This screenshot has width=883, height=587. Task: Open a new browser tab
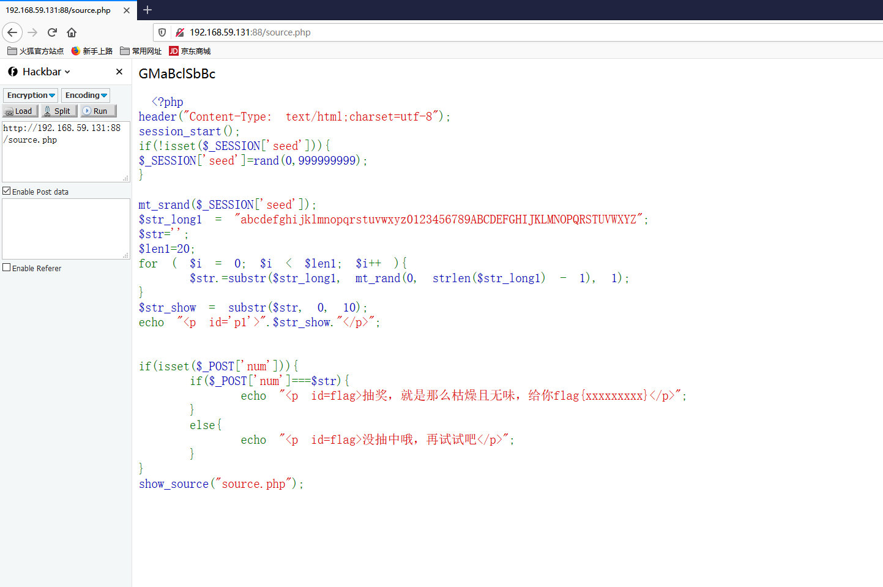coord(147,10)
